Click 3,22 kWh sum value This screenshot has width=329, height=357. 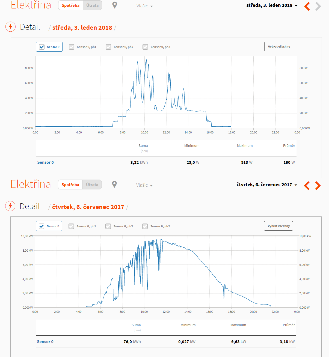click(x=139, y=162)
